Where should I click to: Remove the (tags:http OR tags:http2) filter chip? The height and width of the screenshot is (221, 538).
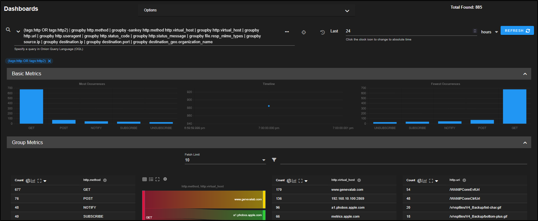(x=49, y=61)
